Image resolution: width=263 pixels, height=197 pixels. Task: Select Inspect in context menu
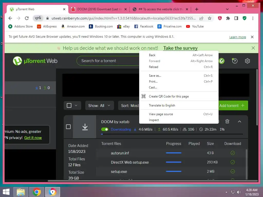179,120
